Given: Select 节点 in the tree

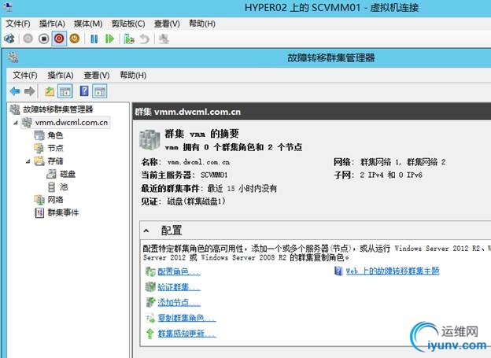Looking at the screenshot, I should point(55,148).
